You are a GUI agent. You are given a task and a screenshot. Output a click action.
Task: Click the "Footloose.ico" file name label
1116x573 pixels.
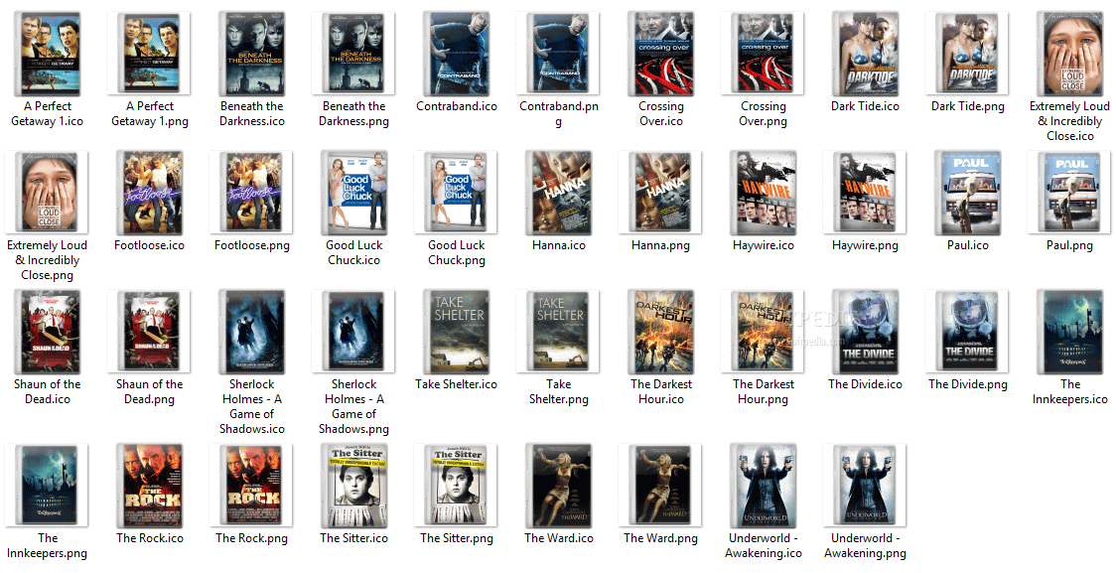point(150,245)
